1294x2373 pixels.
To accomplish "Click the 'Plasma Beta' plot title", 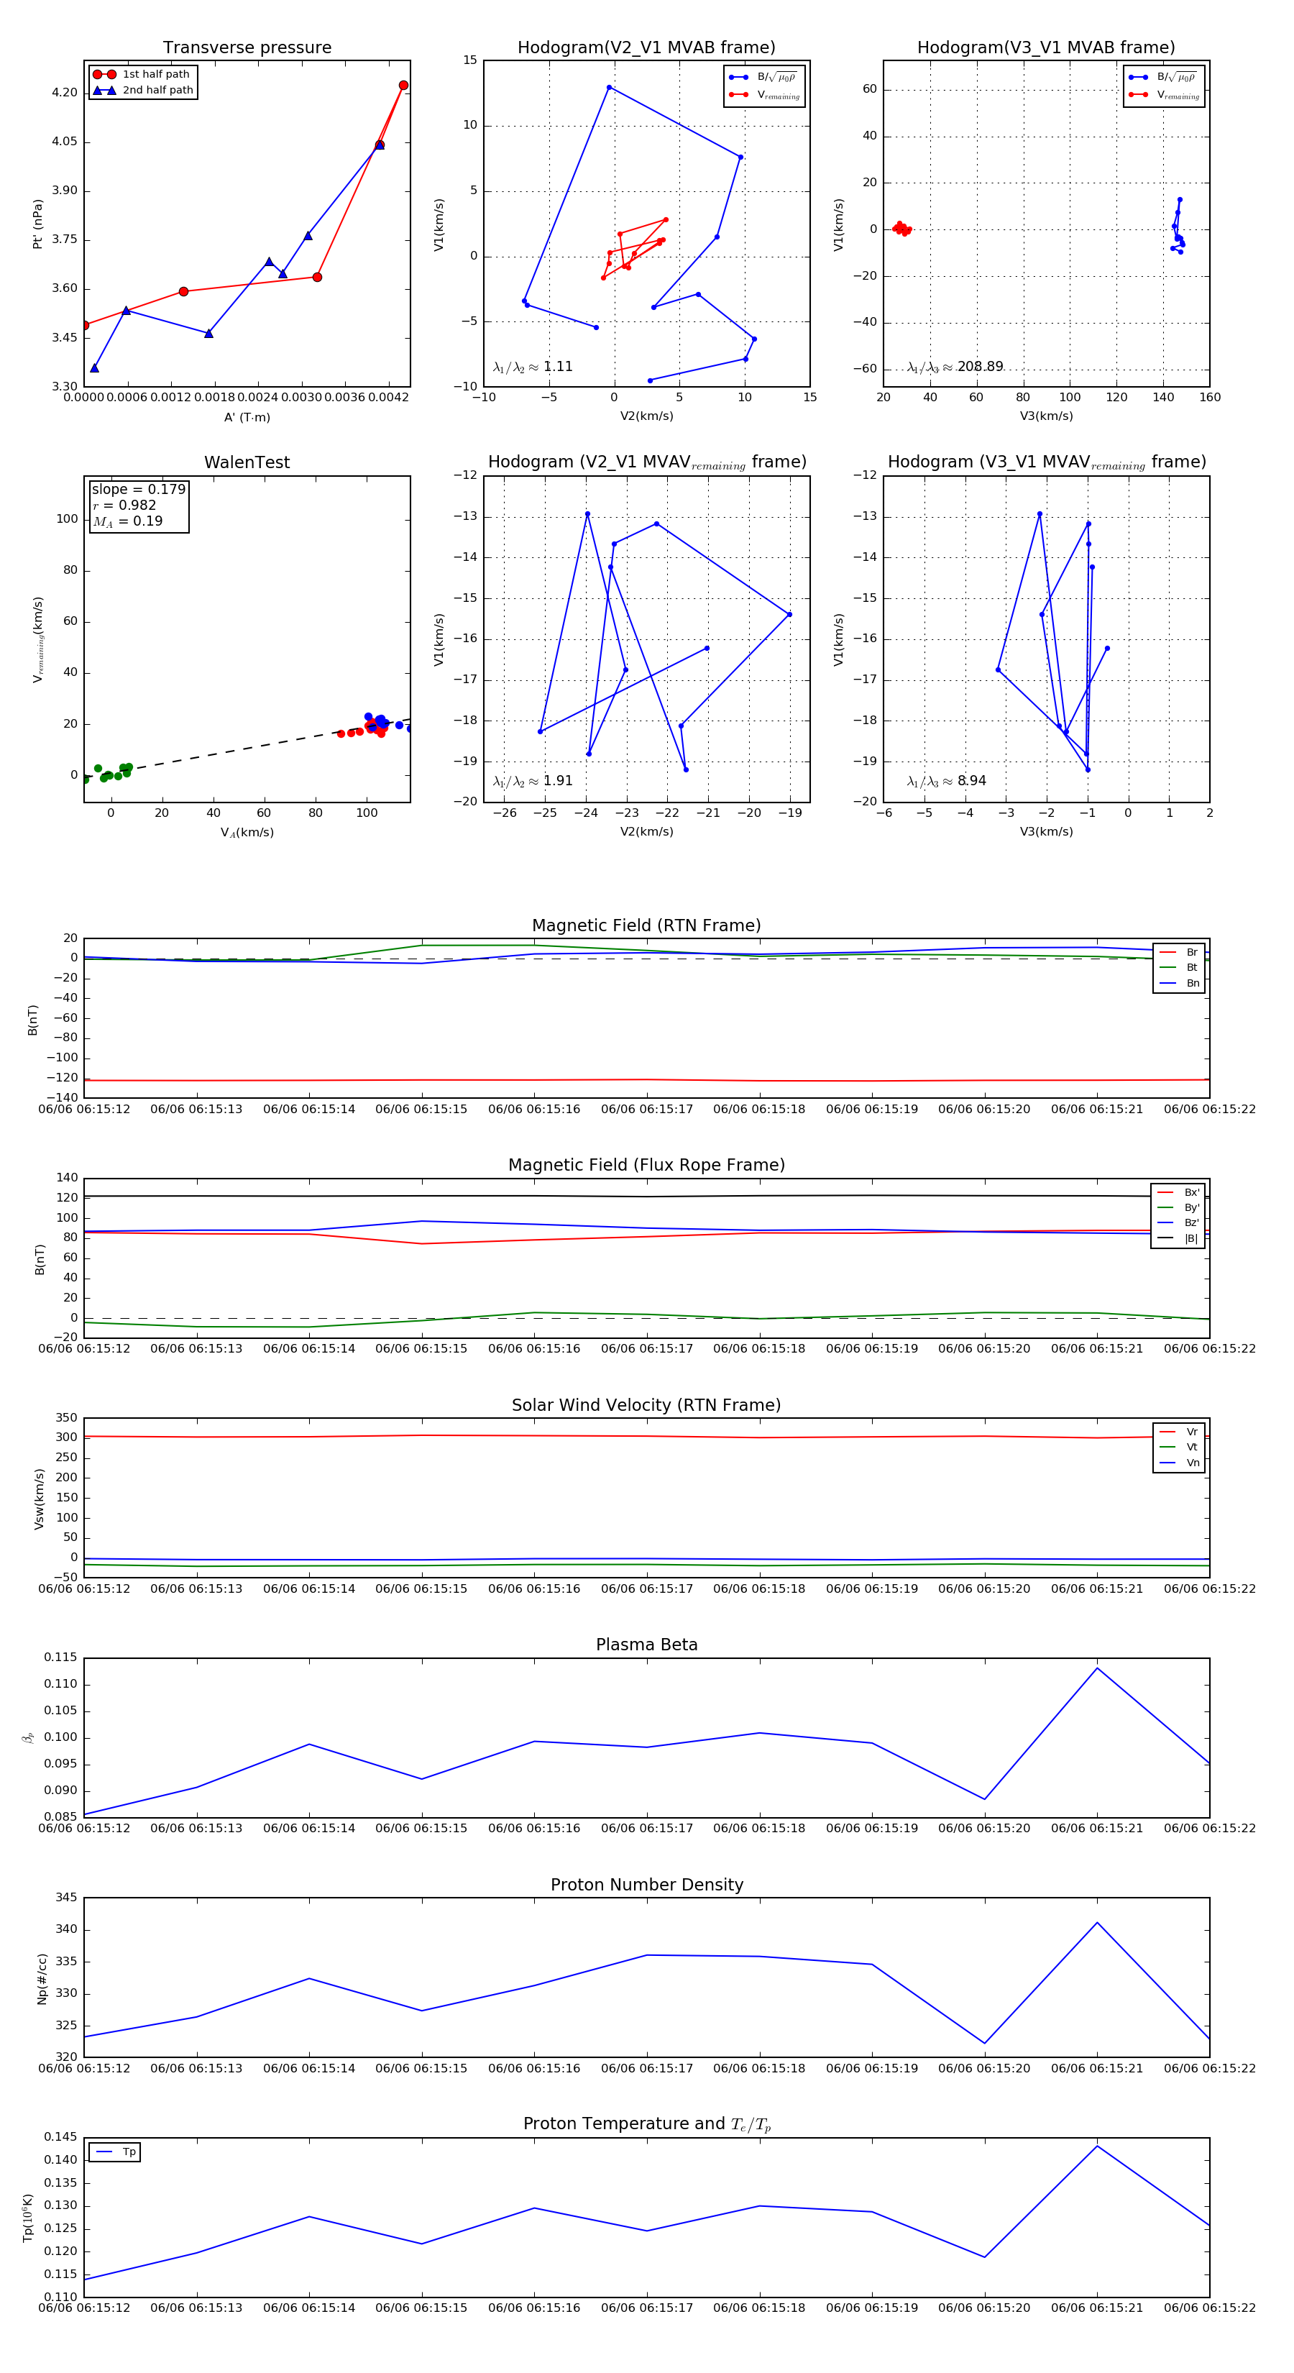I will click(x=646, y=1645).
